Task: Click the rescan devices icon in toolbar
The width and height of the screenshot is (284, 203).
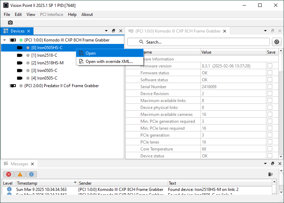Action: [10, 22]
